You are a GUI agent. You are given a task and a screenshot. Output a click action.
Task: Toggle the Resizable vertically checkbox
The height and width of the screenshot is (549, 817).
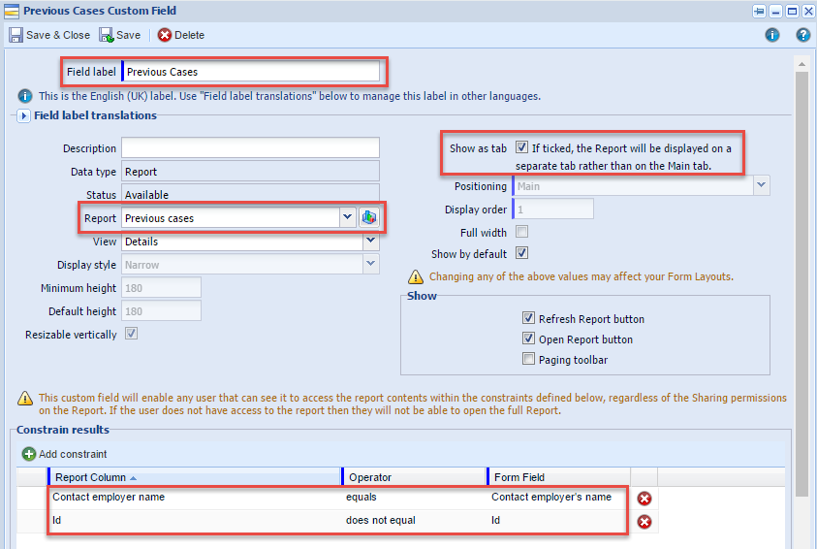coord(131,334)
